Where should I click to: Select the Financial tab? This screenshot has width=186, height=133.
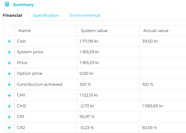13,15
